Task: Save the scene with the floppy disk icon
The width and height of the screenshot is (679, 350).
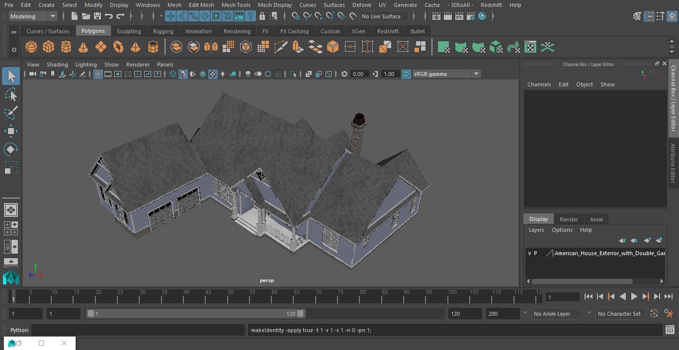Action: point(97,16)
